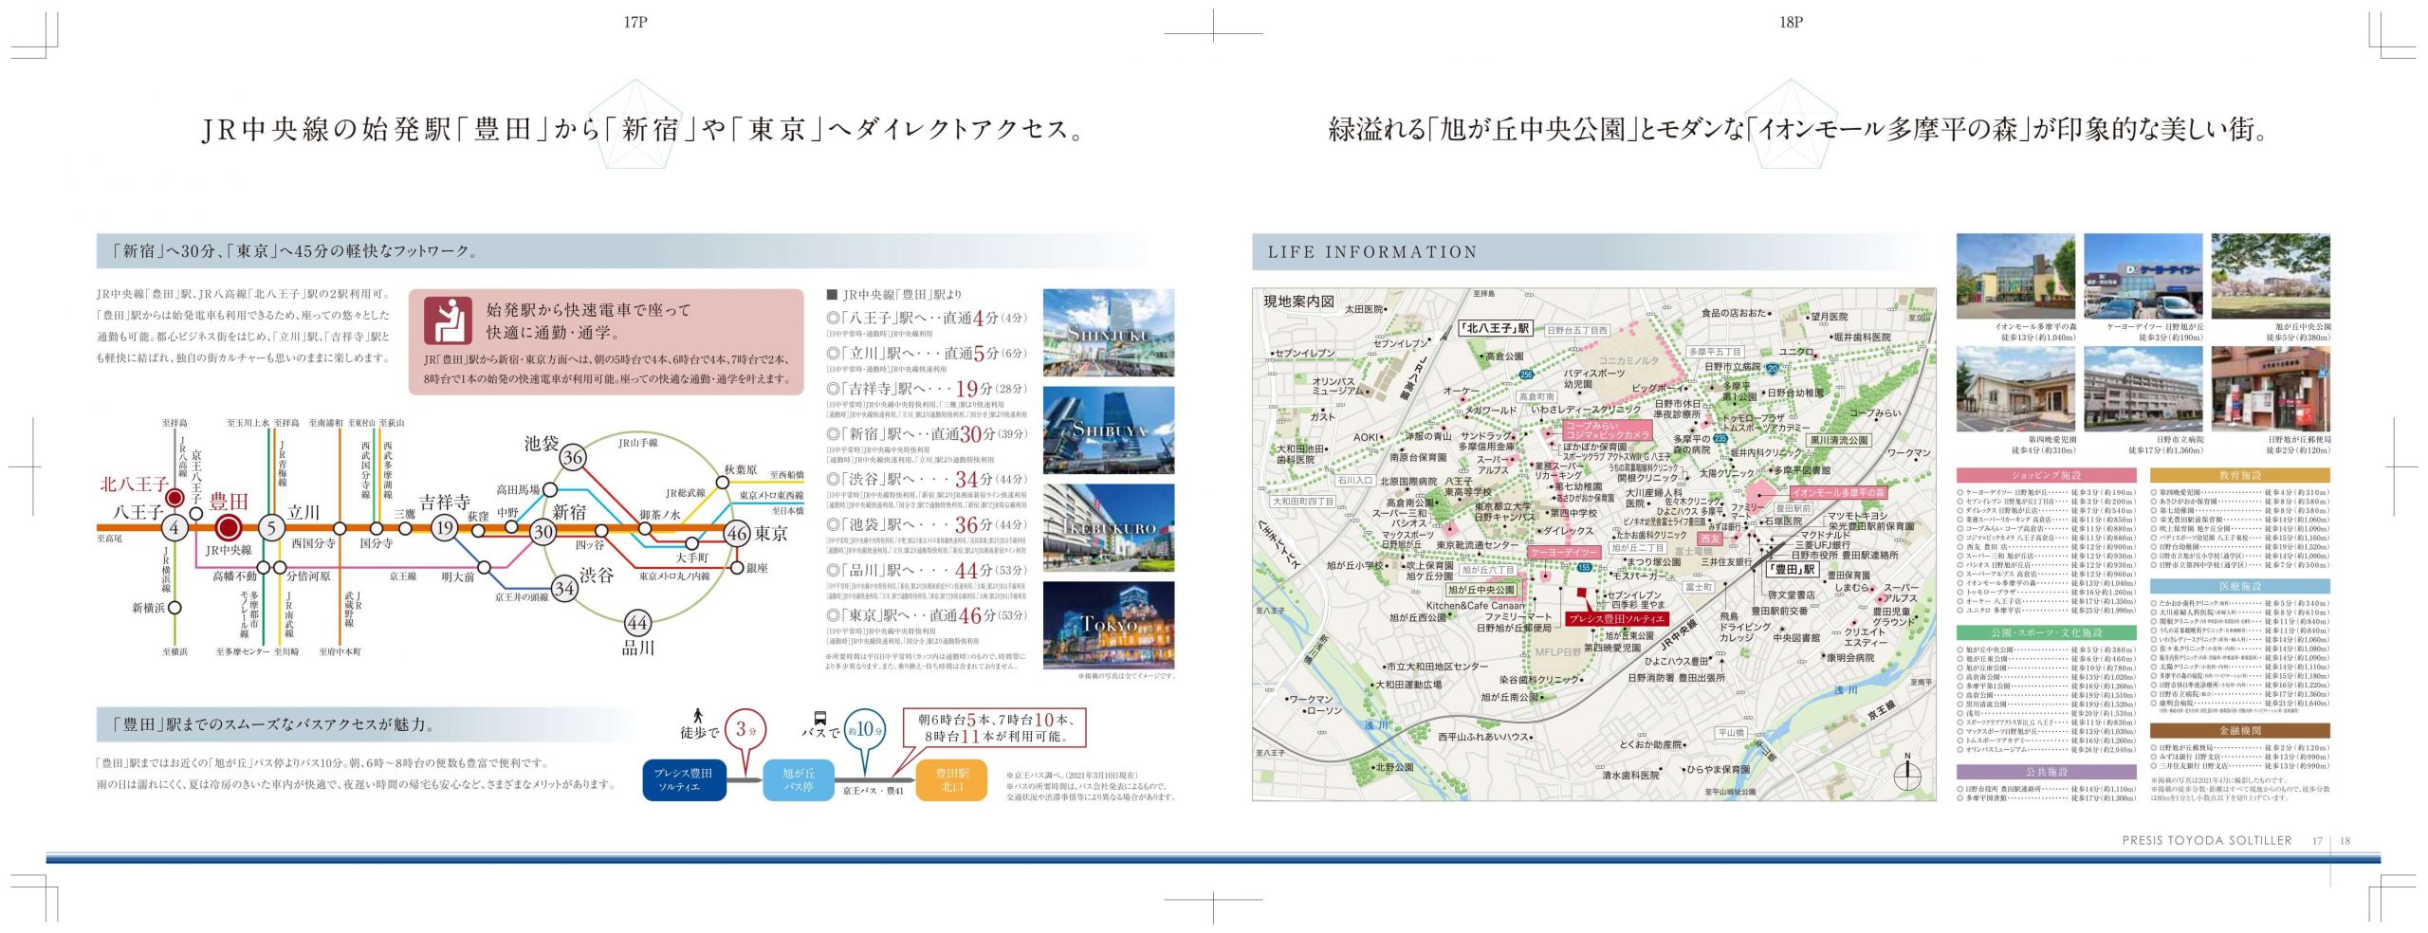Image resolution: width=2428 pixels, height=933 pixels.
Task: Click the circle numbered 44 at 品川
Action: pos(637,623)
